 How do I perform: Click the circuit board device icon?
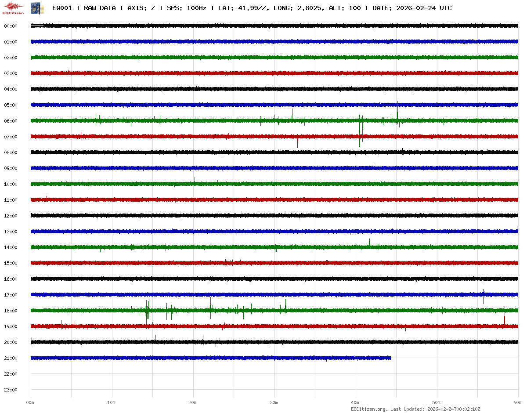tap(34, 8)
